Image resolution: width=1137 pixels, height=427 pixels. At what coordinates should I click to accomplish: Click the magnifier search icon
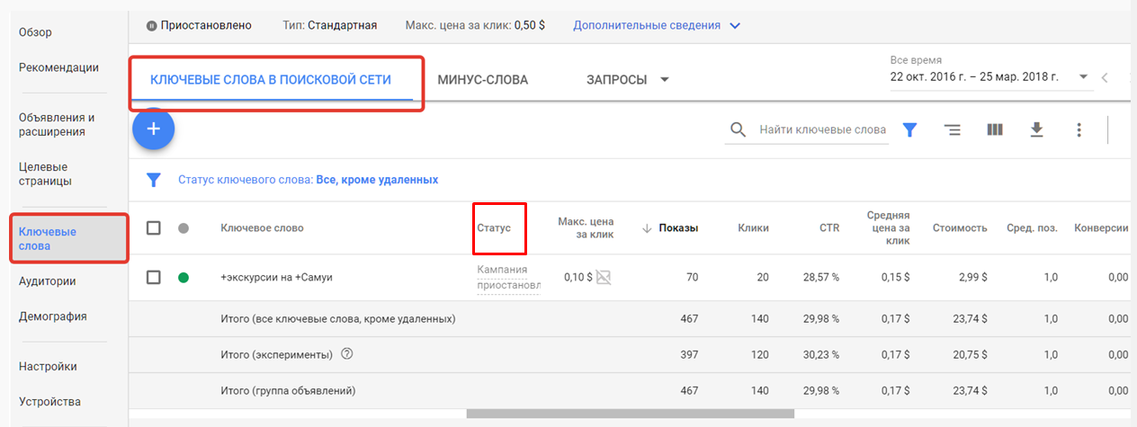(738, 130)
